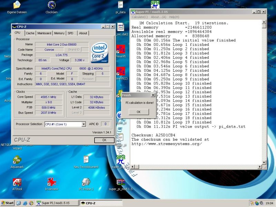The image size is (276, 207).
Task: Click the Intel Core 2 Duo logo in CPU-Z
Action: click(x=99, y=52)
